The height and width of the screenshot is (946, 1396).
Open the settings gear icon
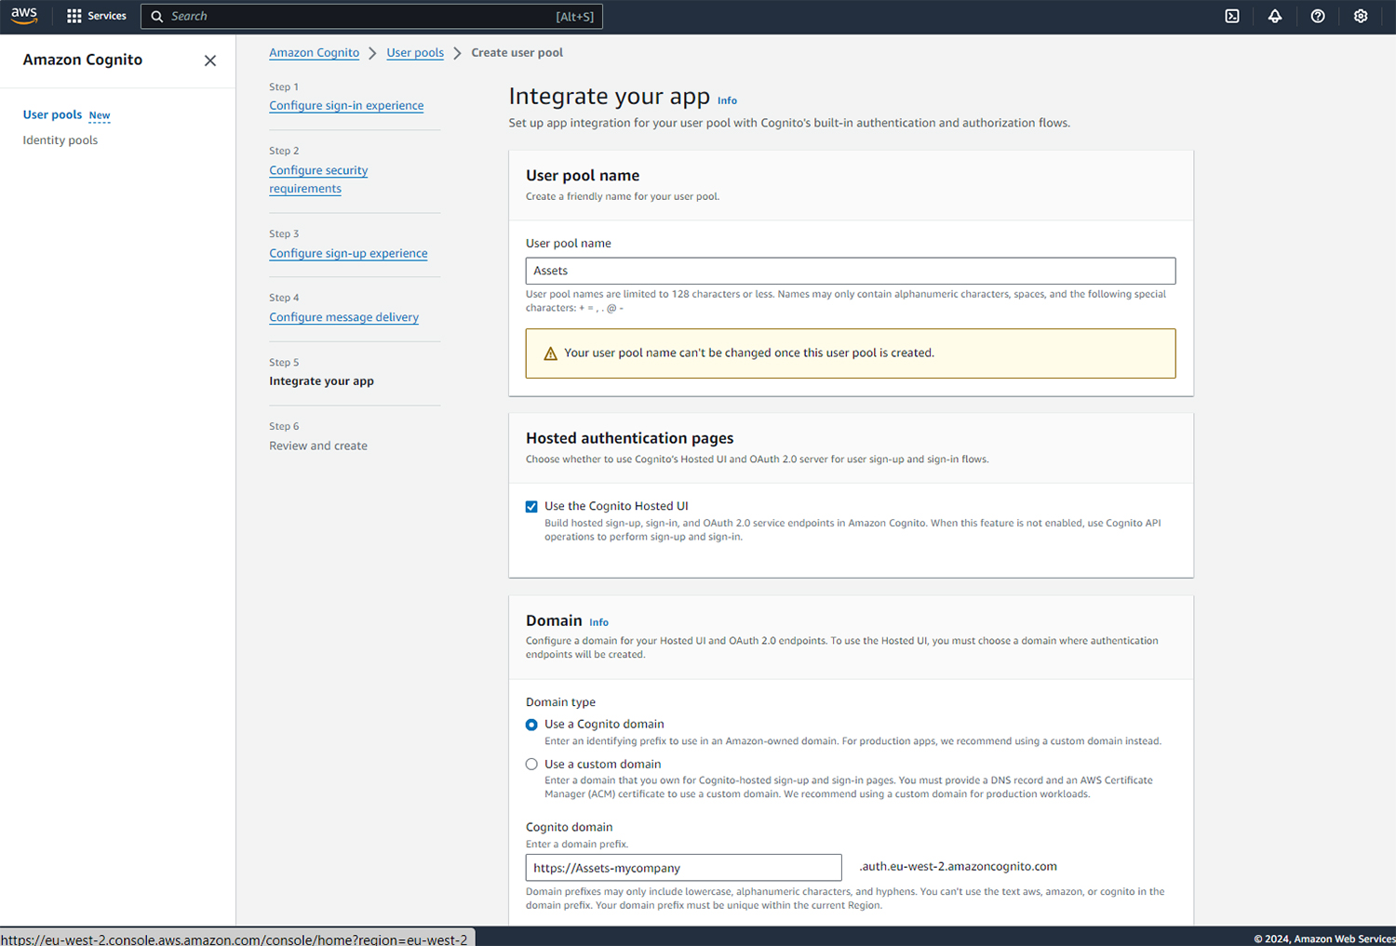pos(1361,16)
